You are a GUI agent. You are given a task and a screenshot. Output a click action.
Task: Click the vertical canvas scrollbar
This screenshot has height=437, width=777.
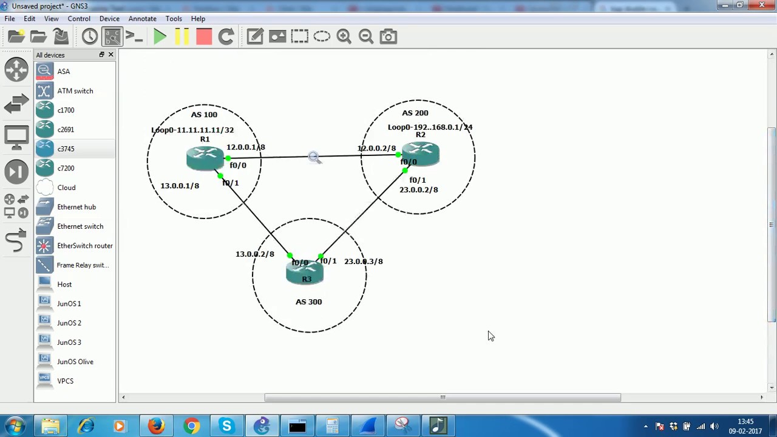click(772, 225)
